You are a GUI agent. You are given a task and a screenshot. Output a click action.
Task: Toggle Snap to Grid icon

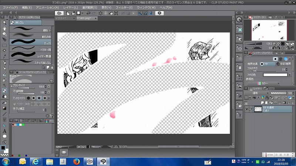coord(151,13)
